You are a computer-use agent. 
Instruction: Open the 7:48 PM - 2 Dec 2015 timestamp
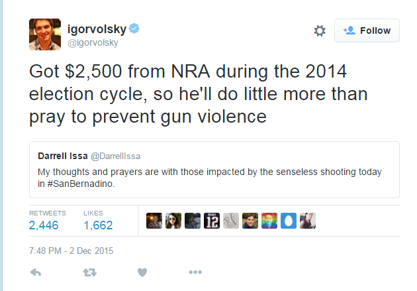pos(71,251)
